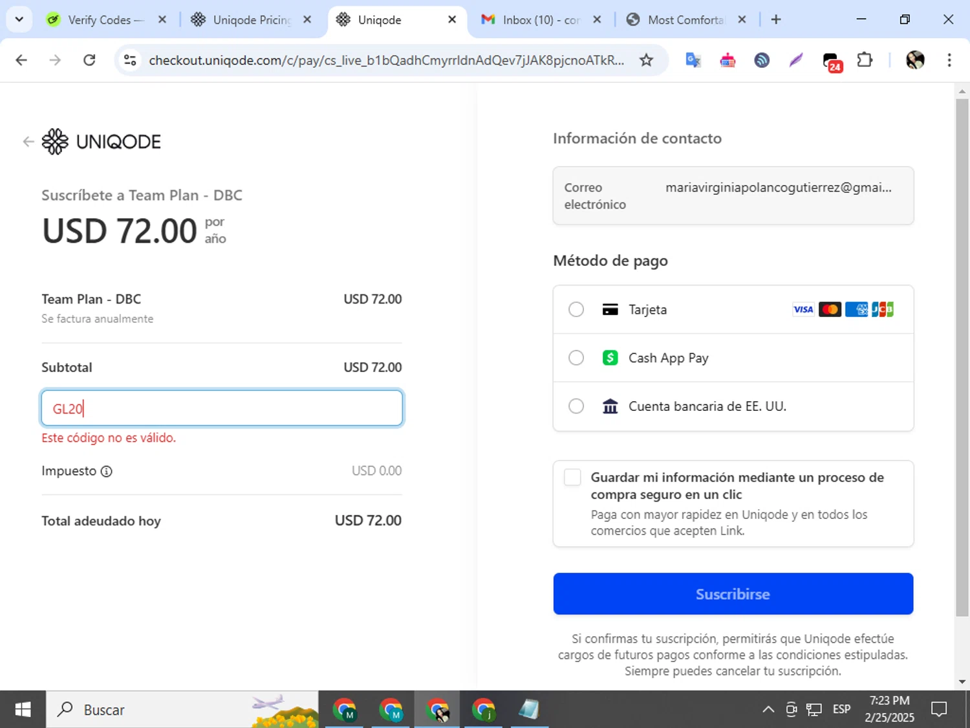Click the scrollbar down arrow
Viewport: 970px width, 728px height.
coord(962,681)
